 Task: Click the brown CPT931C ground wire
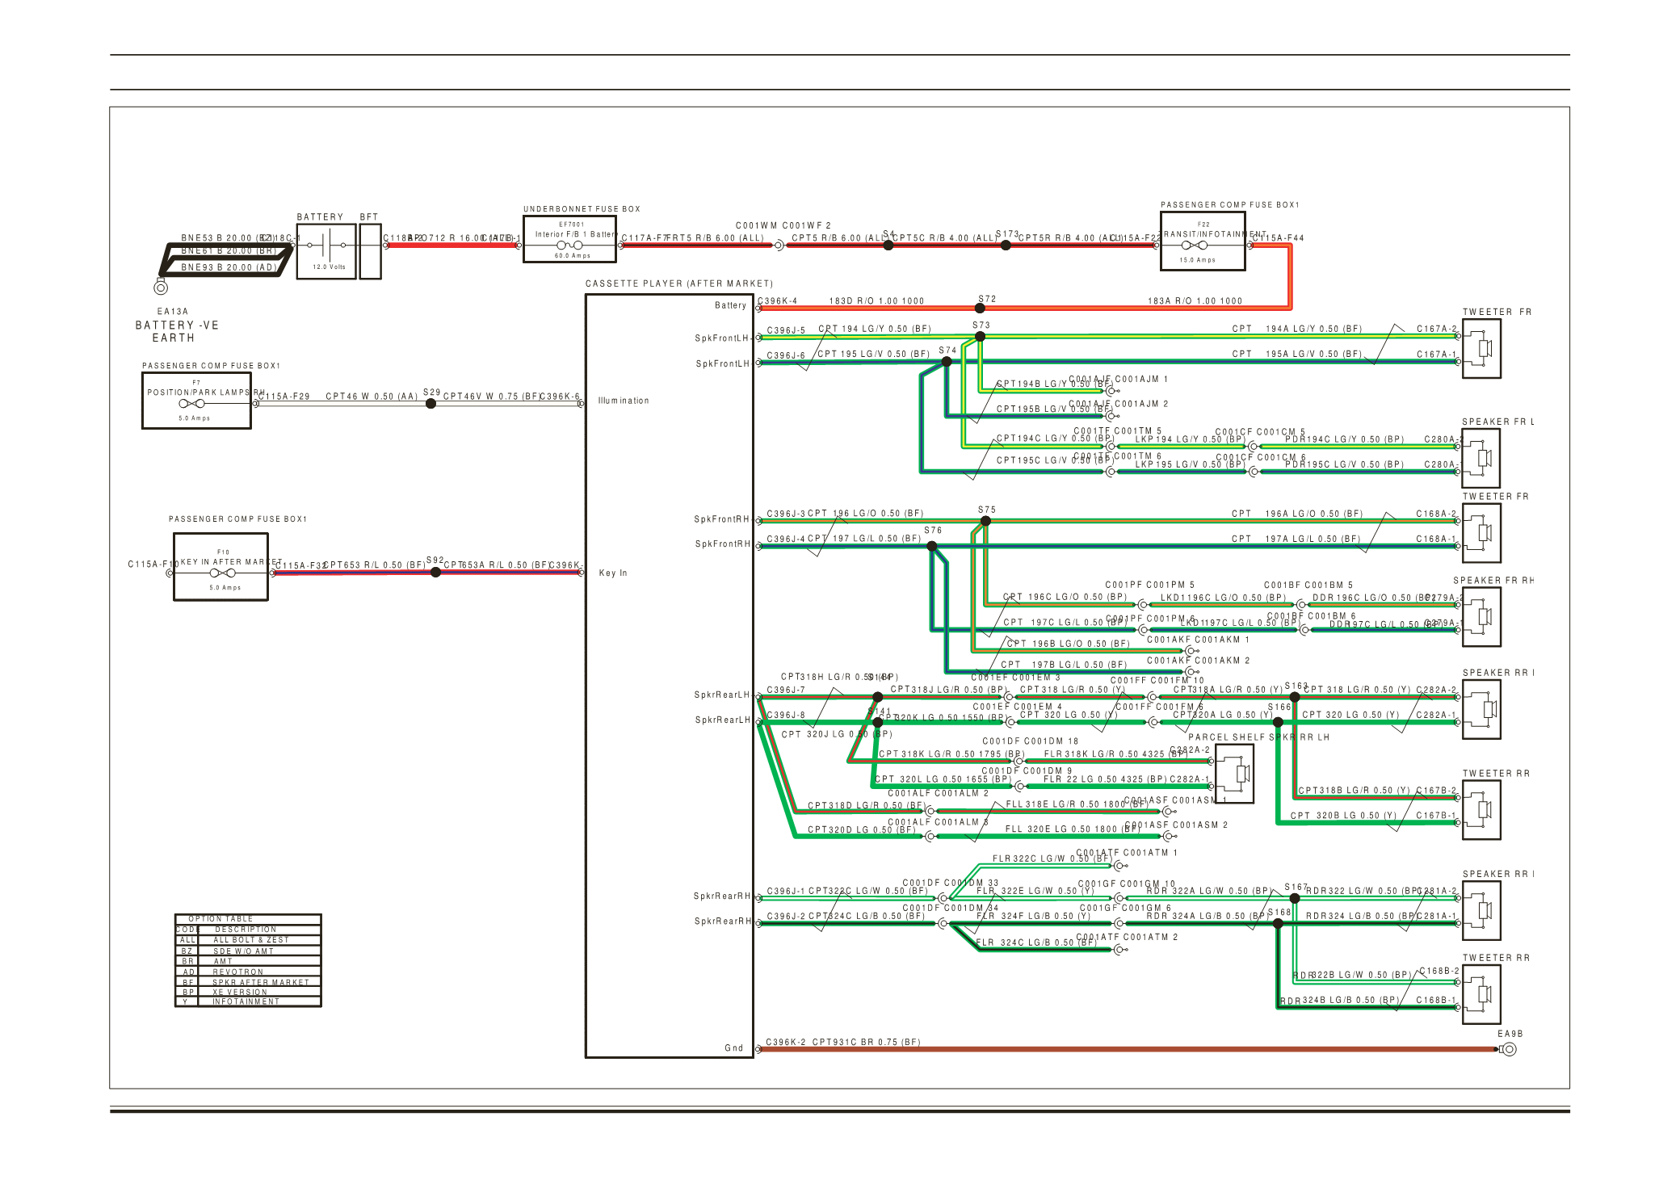click(x=1131, y=1049)
